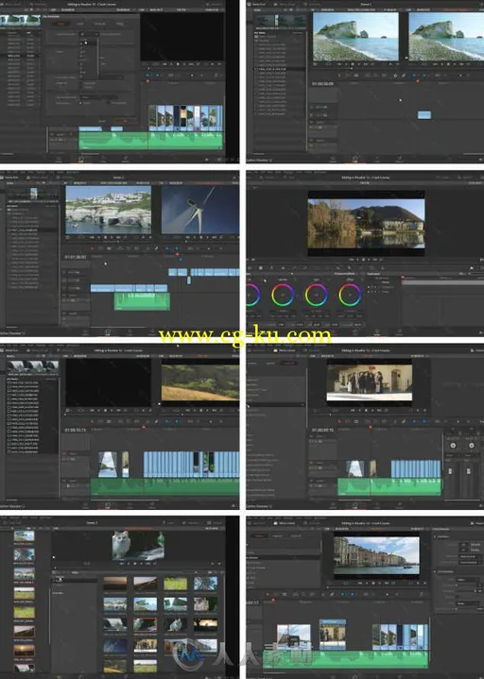Select the curtain clip in hillside window timeline

click(x=108, y=465)
